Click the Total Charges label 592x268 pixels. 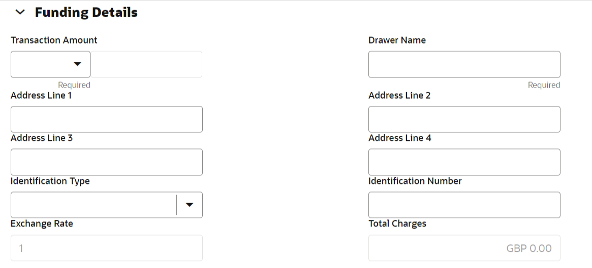tap(397, 223)
